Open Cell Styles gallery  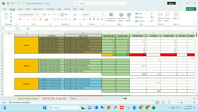tap(129, 17)
